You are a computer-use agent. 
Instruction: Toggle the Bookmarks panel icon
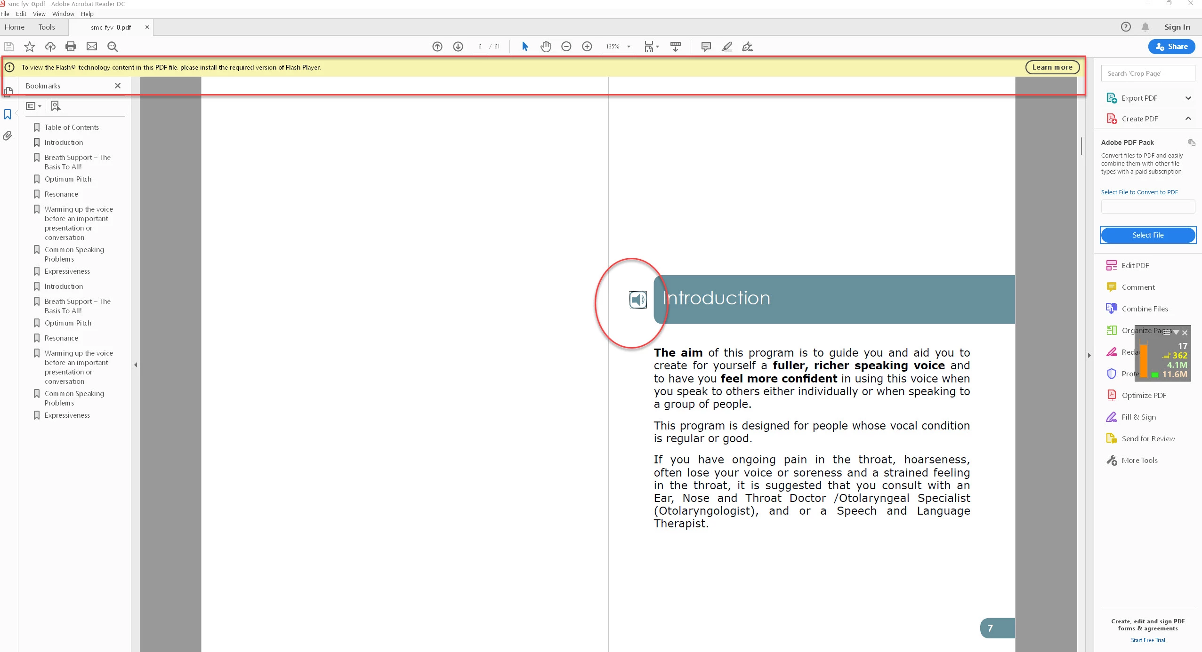pyautogui.click(x=8, y=114)
